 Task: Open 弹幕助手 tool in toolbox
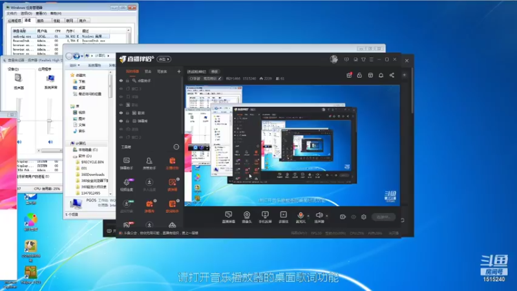tap(127, 164)
